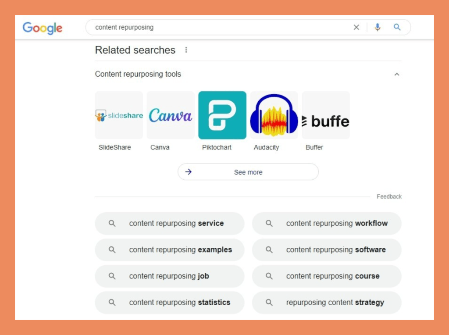
Task: Search content repurposing workflow
Action: [327, 223]
